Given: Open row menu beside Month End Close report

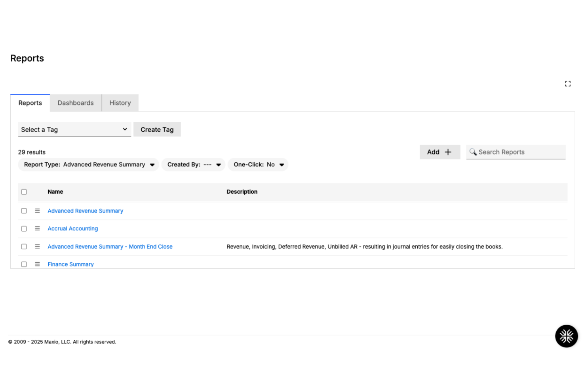Looking at the screenshot, I should [x=37, y=246].
